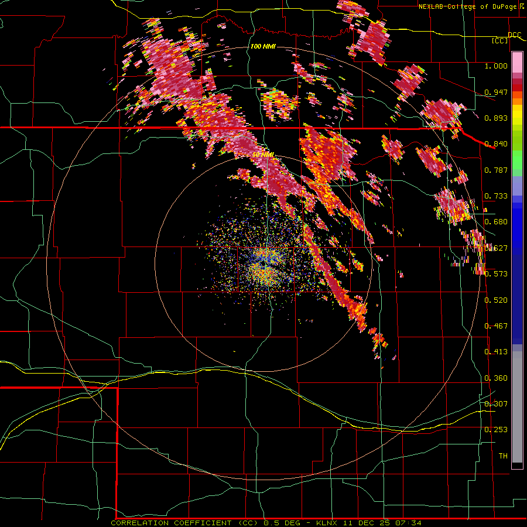
Task: Click the TH threshold label in legend
Action: click(x=503, y=456)
